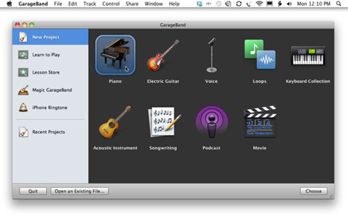
Task: Click the Wi-Fi status icon
Action: (259, 4)
